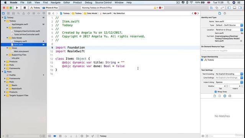Open the Line Endings dropdown

tap(229, 78)
